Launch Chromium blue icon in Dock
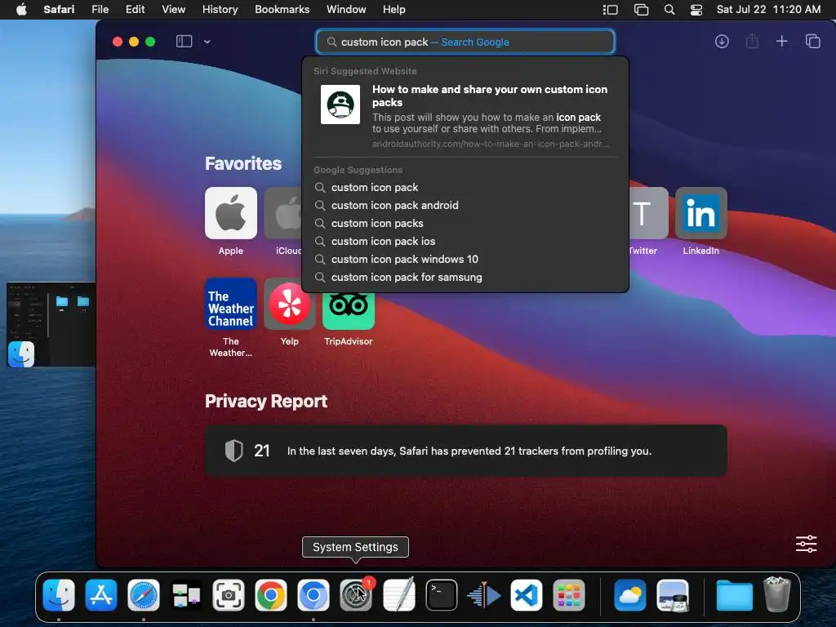 pos(313,595)
